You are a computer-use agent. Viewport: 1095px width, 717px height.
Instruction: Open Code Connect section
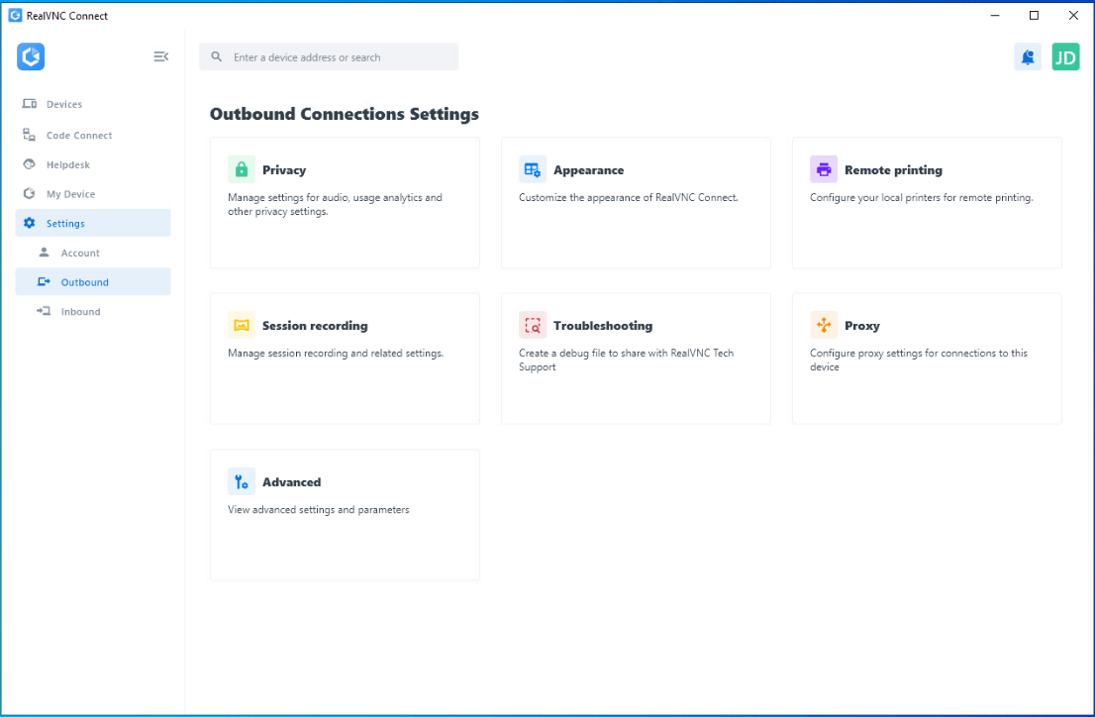click(79, 135)
